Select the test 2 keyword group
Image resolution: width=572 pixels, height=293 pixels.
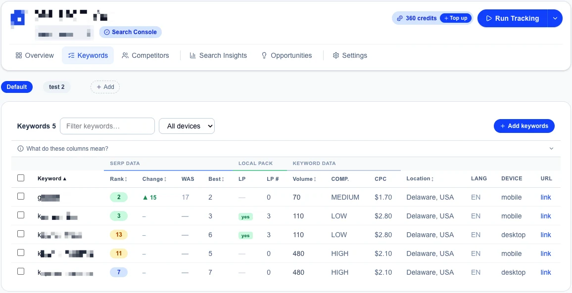click(x=57, y=87)
